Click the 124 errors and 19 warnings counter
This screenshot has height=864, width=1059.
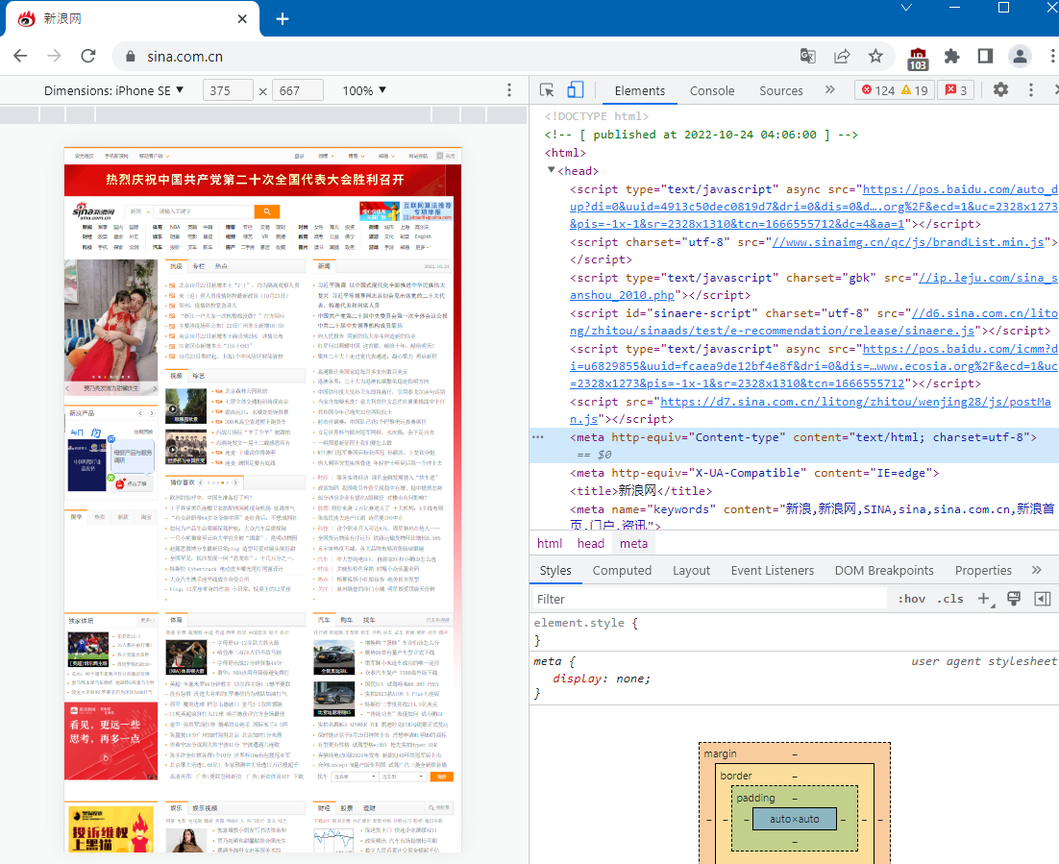tap(895, 90)
